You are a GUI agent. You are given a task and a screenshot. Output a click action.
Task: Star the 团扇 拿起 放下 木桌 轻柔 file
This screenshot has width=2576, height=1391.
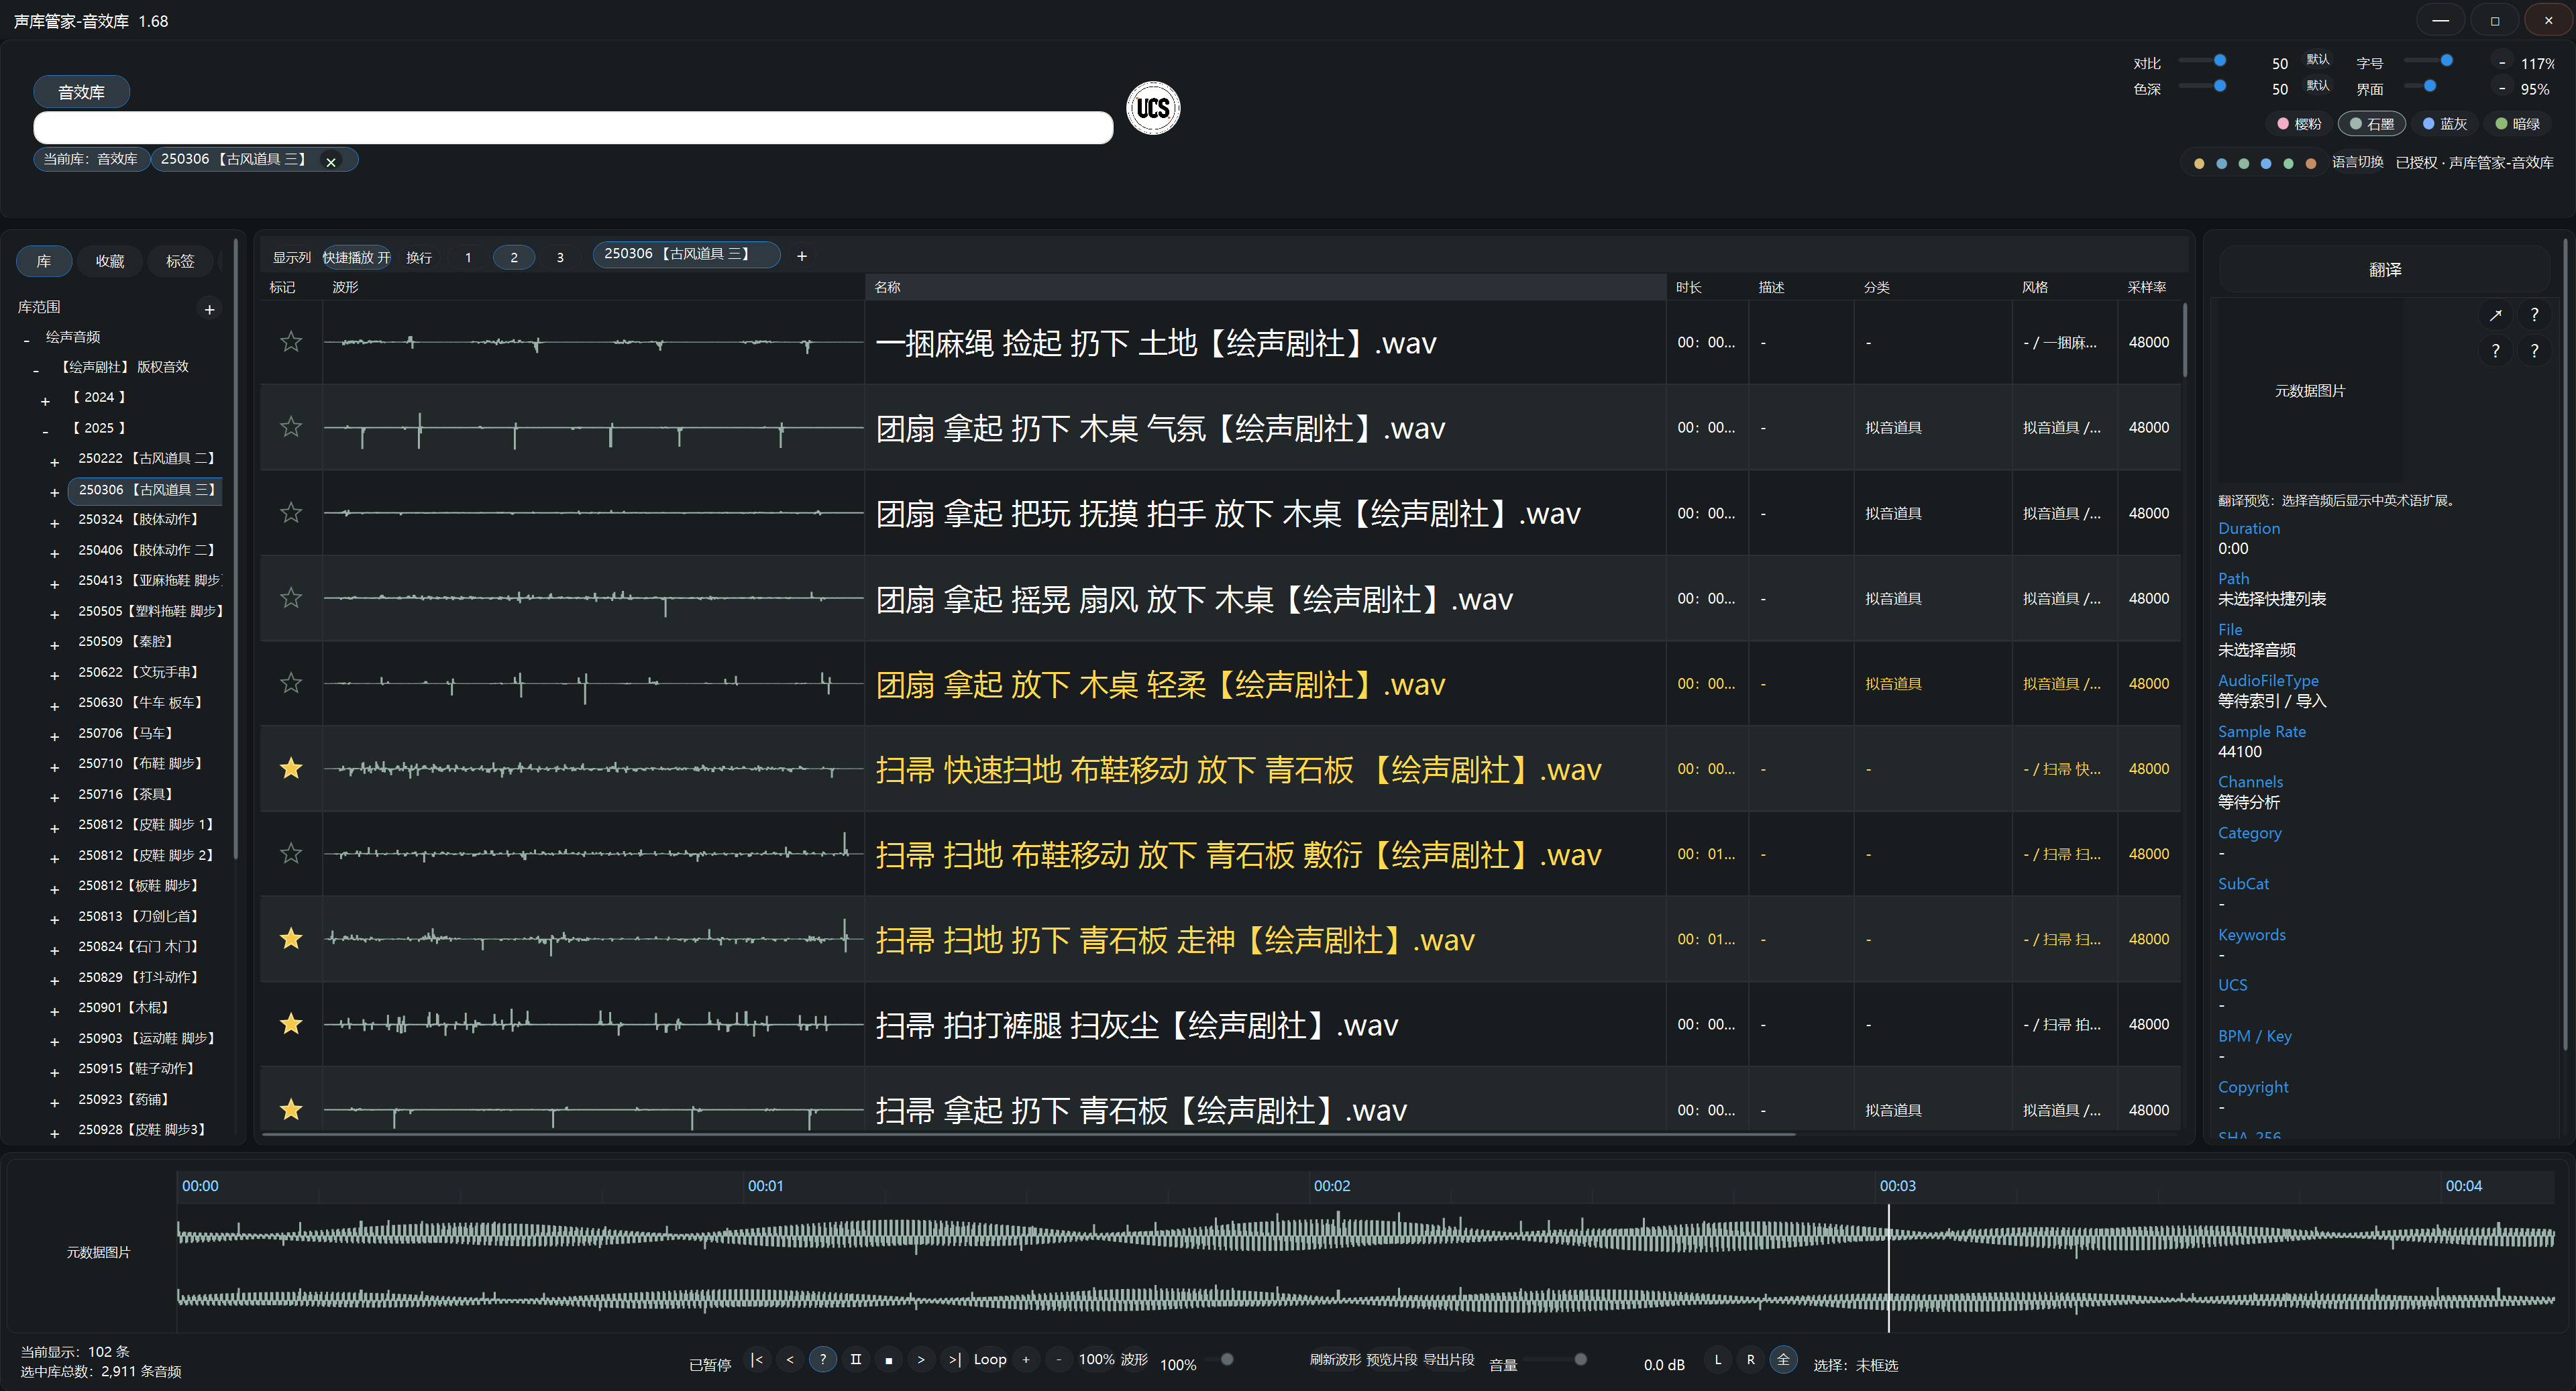coord(291,683)
